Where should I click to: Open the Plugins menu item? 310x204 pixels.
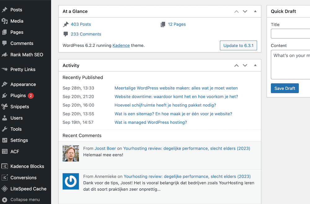point(18,95)
